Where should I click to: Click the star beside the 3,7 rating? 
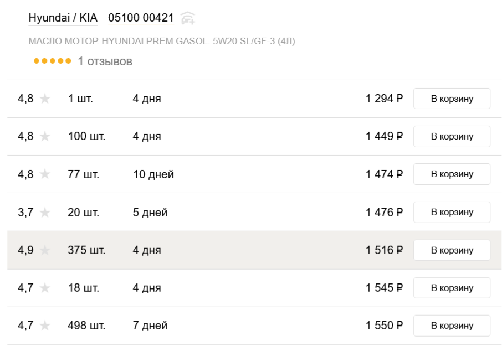click(45, 212)
